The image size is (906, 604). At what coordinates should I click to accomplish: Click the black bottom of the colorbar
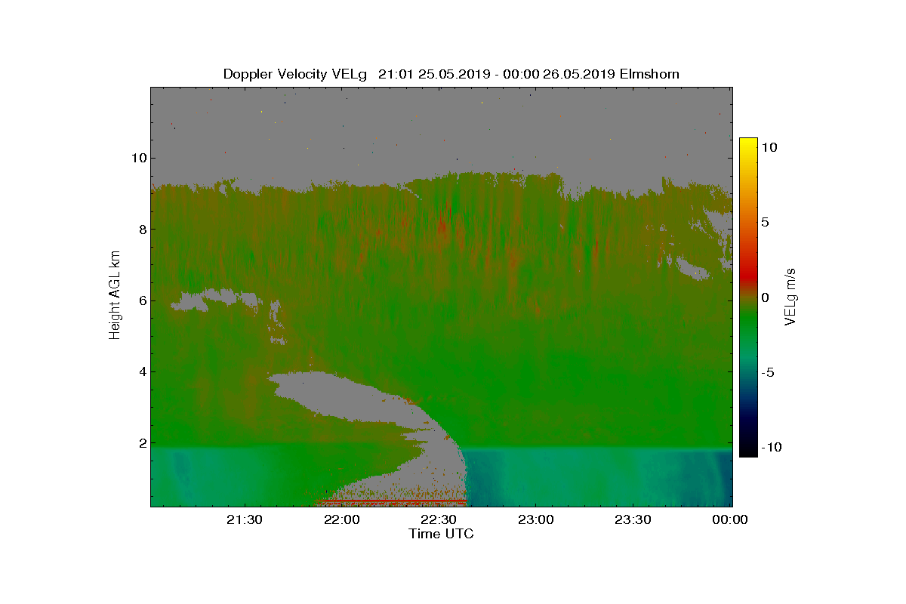pos(747,449)
